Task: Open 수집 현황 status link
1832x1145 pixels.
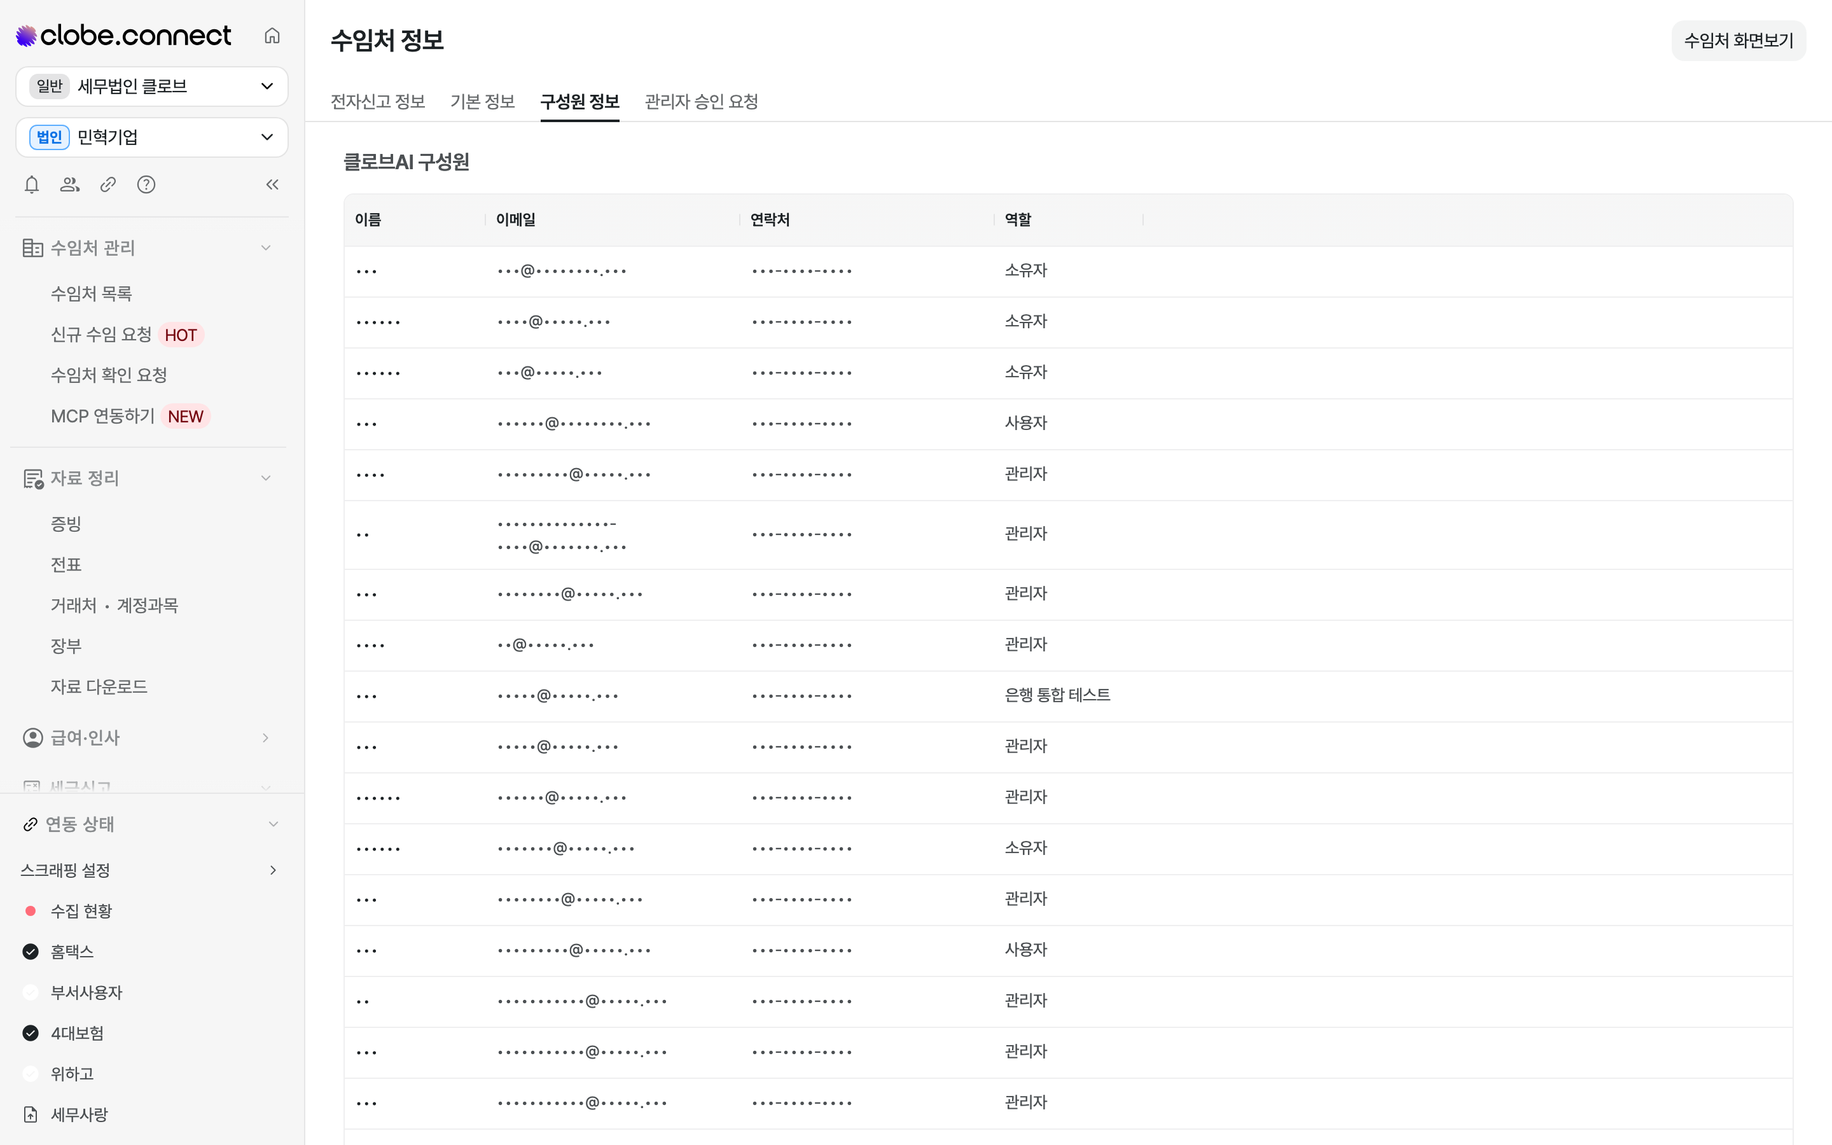Action: click(x=81, y=910)
